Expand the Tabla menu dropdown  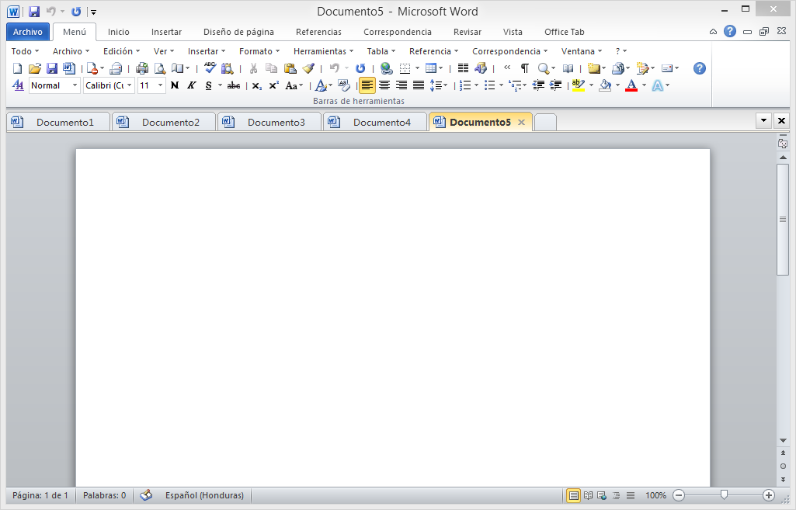click(x=381, y=51)
